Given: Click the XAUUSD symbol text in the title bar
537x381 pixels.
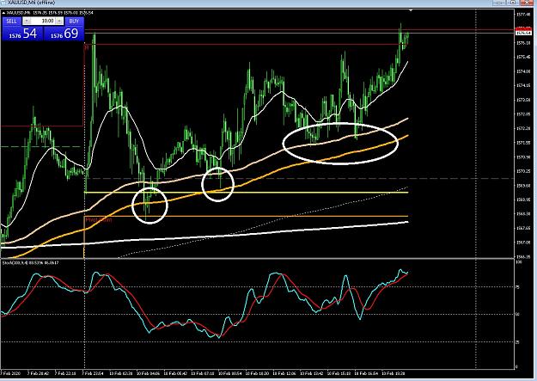Looking at the screenshot, I should tap(31, 3).
